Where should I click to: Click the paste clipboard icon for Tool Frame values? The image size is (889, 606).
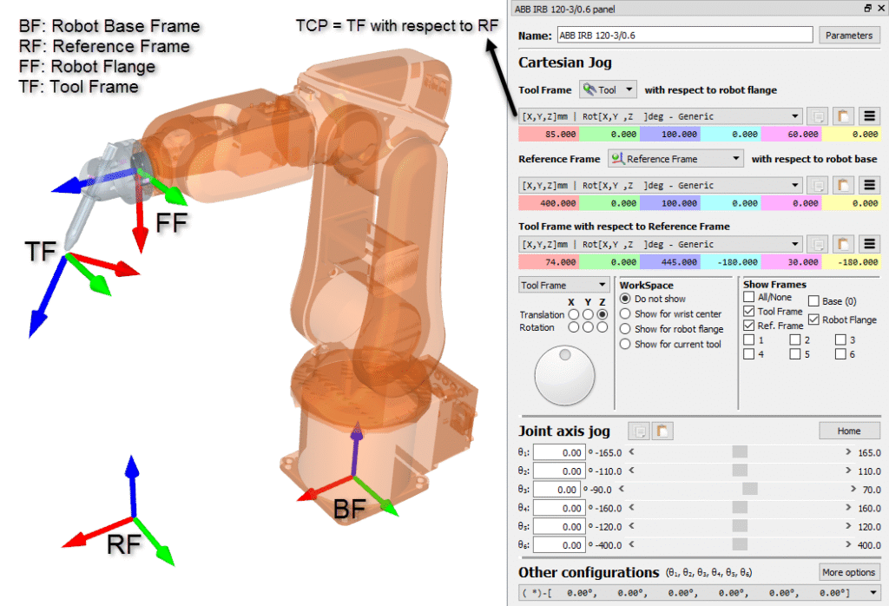click(842, 115)
